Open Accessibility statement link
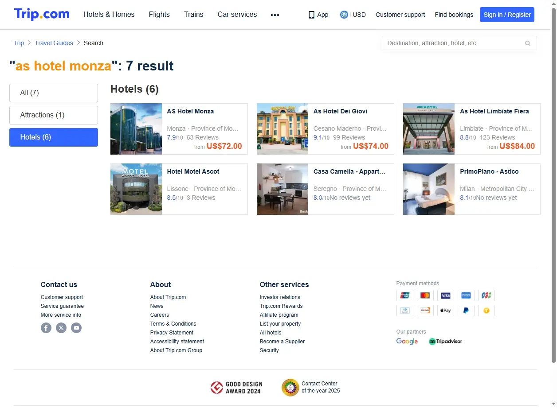This screenshot has height=408, width=557. coord(177,342)
